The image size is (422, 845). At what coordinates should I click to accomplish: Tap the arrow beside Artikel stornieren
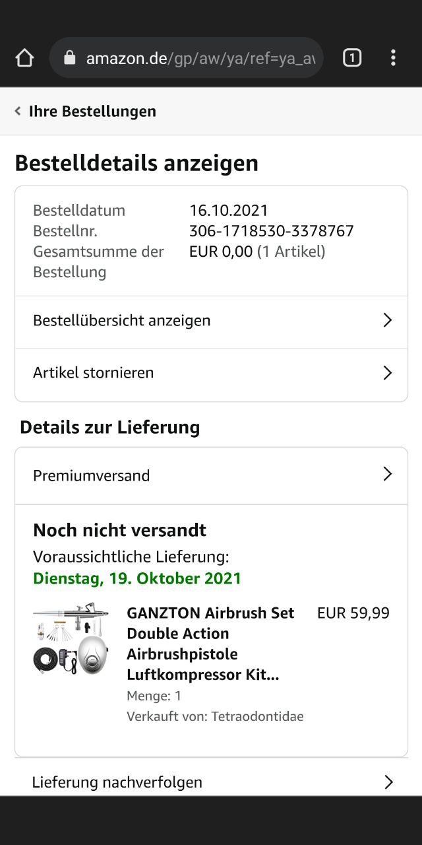coord(388,373)
